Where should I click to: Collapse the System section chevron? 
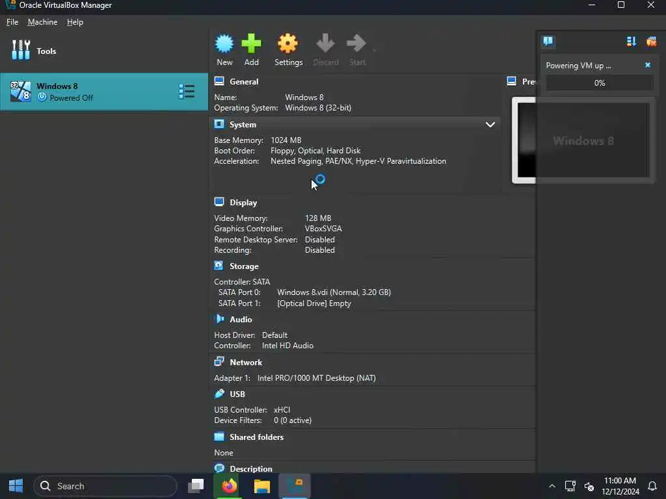click(490, 124)
